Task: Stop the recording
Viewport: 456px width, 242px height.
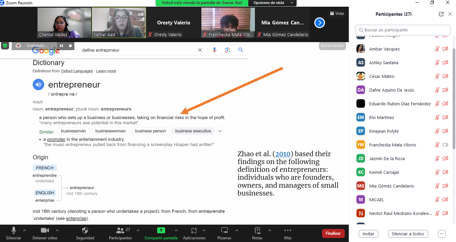Action: pos(70,45)
